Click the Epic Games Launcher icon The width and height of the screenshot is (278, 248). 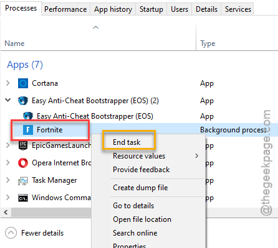coord(23,145)
